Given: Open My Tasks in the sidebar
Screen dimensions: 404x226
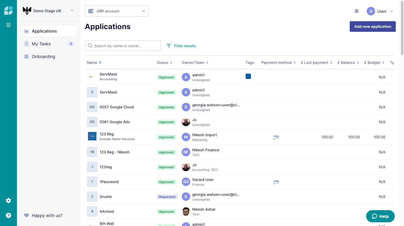Looking at the screenshot, I should point(49,44).
